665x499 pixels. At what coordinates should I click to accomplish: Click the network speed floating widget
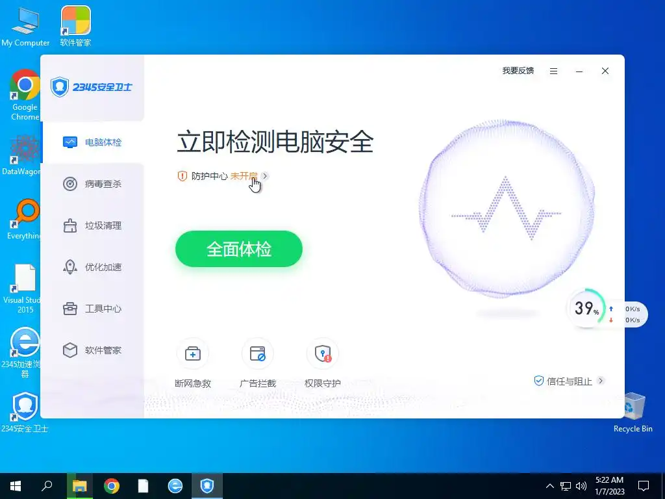(627, 314)
